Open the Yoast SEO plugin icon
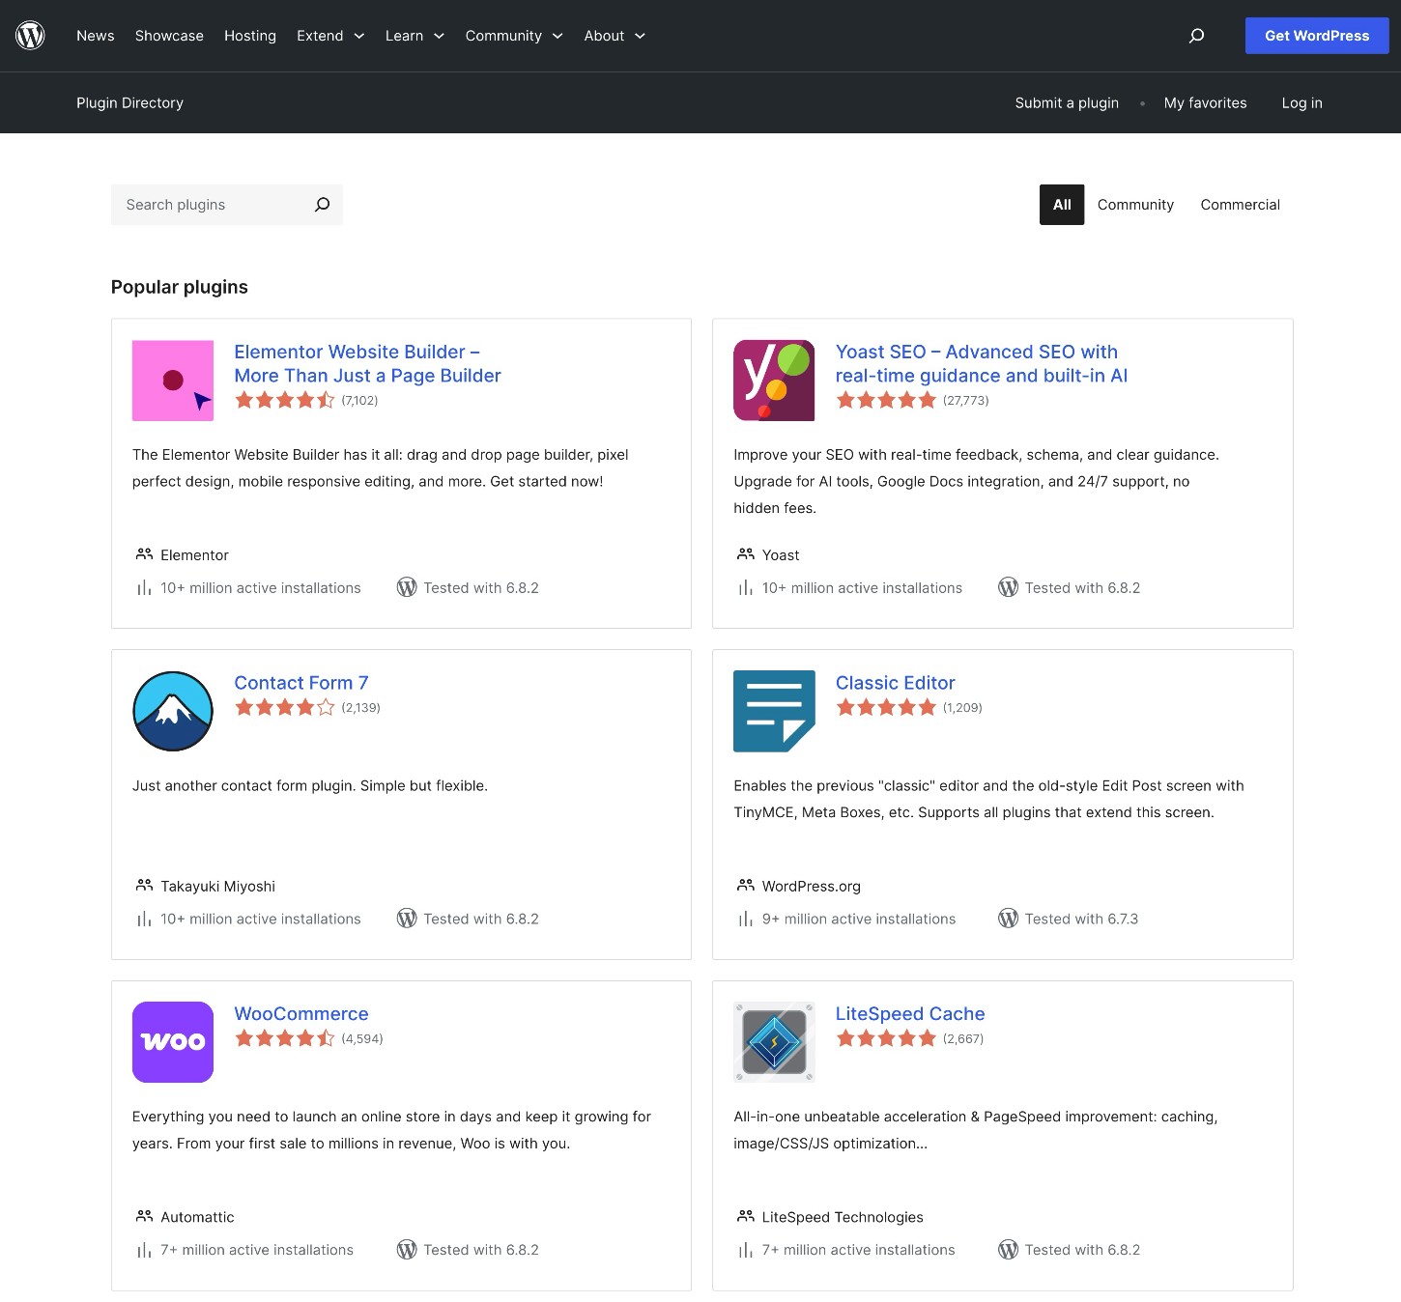 (774, 381)
